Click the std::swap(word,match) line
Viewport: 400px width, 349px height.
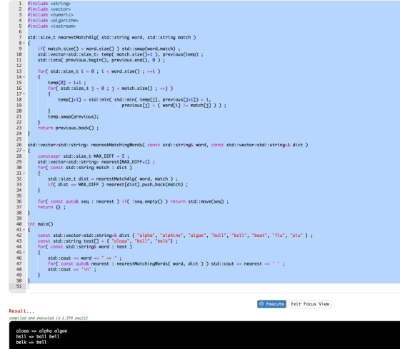(x=109, y=49)
